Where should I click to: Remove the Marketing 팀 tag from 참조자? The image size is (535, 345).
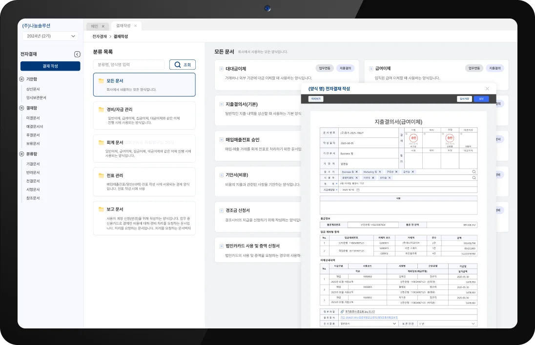pyautogui.click(x=379, y=172)
